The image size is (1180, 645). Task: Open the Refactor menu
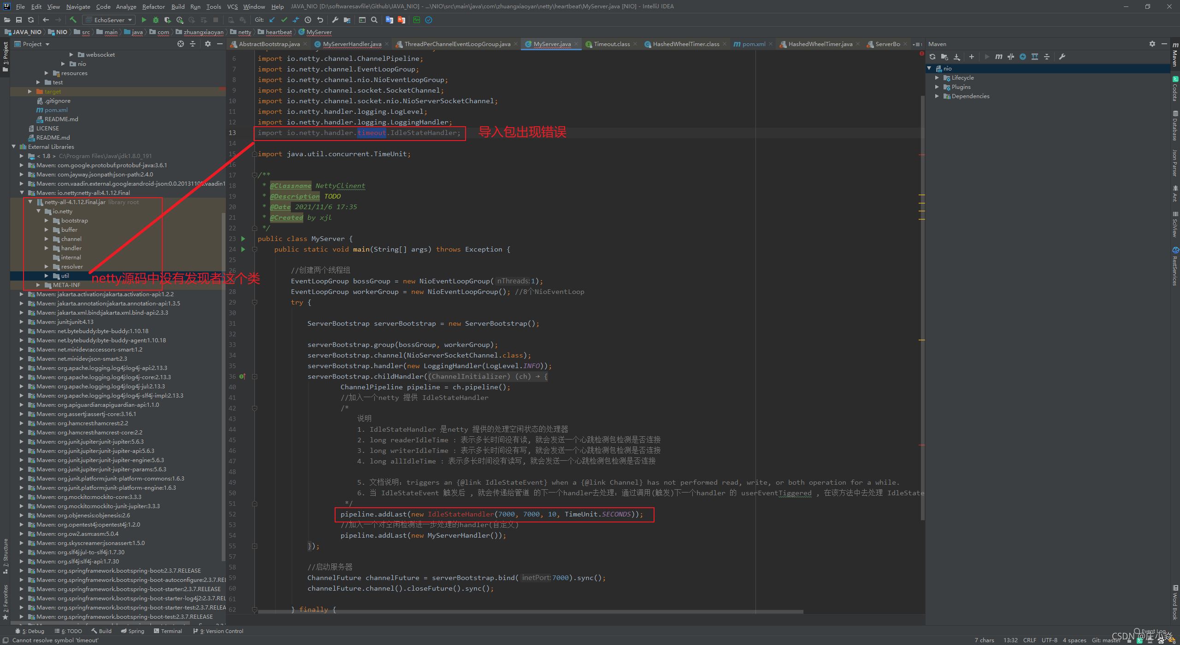[x=153, y=6]
